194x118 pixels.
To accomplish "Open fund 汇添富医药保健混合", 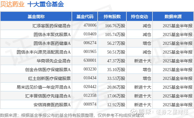I will (x=52, y=26).
